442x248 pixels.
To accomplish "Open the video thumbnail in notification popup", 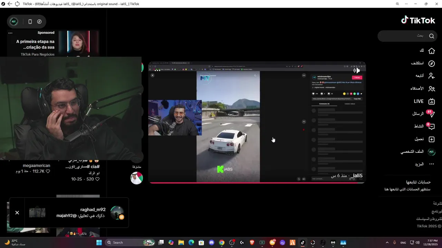I will pos(37,213).
